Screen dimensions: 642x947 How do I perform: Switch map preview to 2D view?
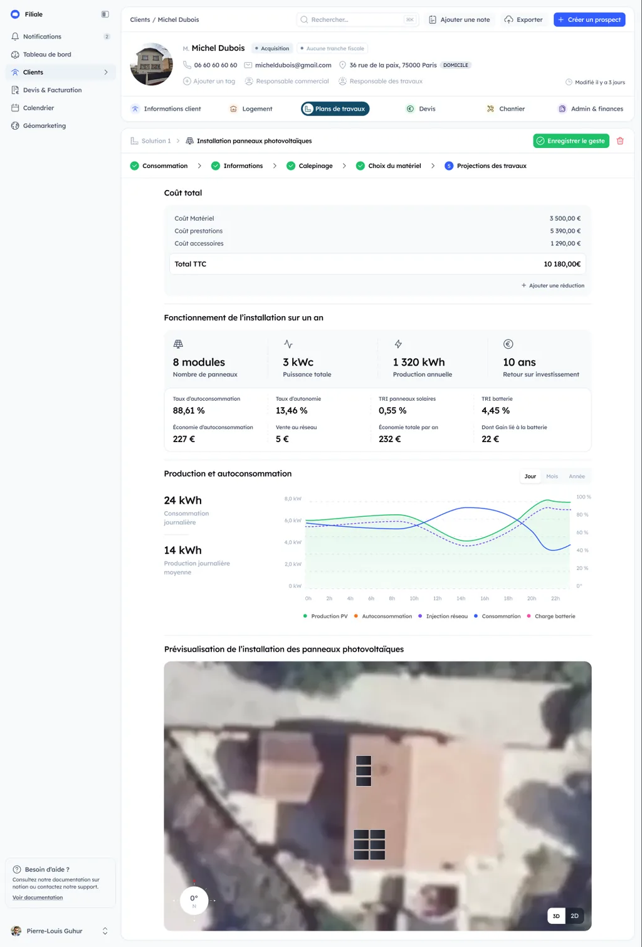click(574, 916)
